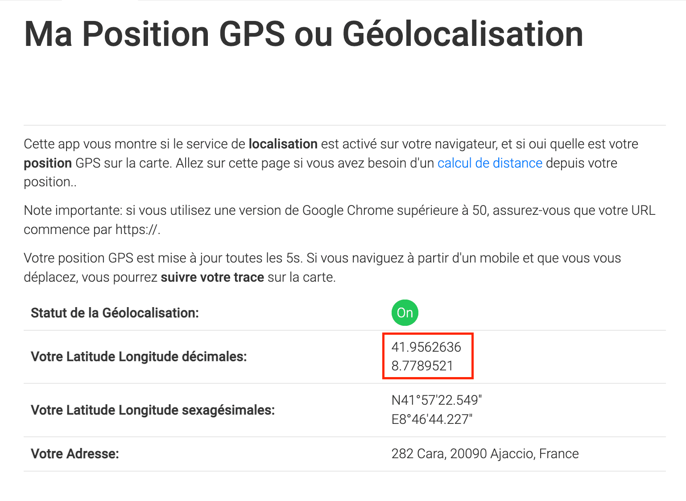Click the "Votre position GPS est mise à jour" sentence

(134, 258)
